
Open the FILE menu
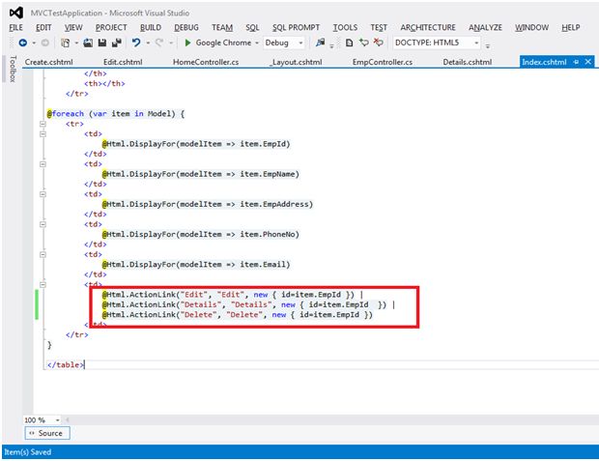click(16, 27)
